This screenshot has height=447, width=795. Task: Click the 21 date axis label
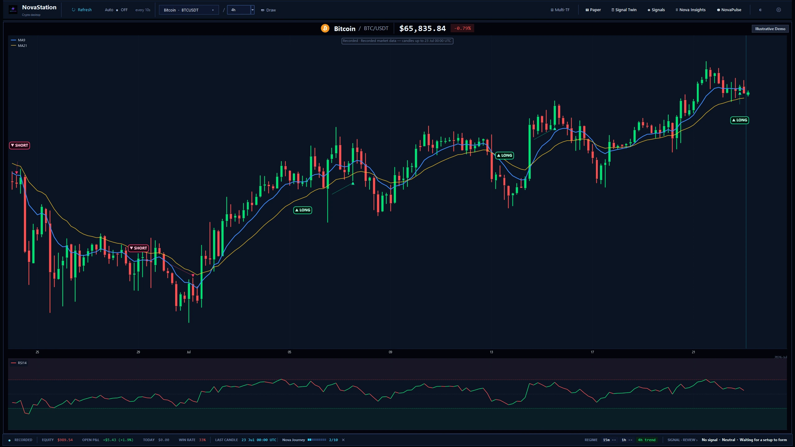click(x=693, y=352)
